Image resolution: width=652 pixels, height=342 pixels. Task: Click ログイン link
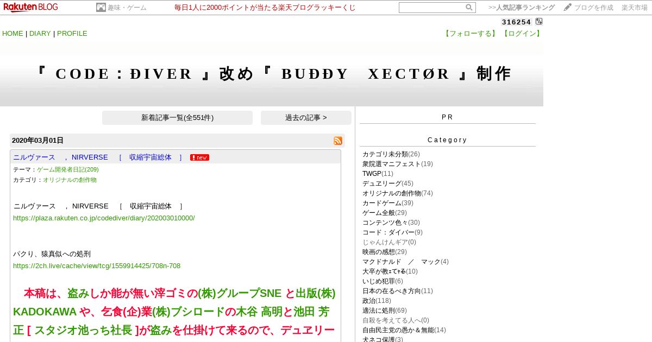tap(522, 34)
